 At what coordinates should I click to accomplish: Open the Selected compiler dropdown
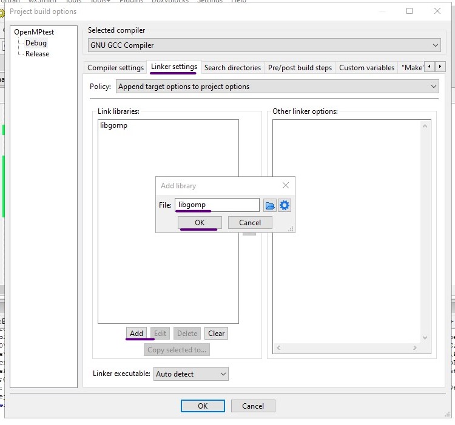coord(264,45)
